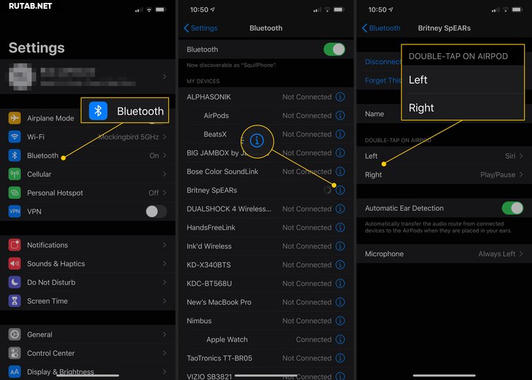Go back to Settings from Bluetooth
This screenshot has width=532, height=380.
point(200,28)
